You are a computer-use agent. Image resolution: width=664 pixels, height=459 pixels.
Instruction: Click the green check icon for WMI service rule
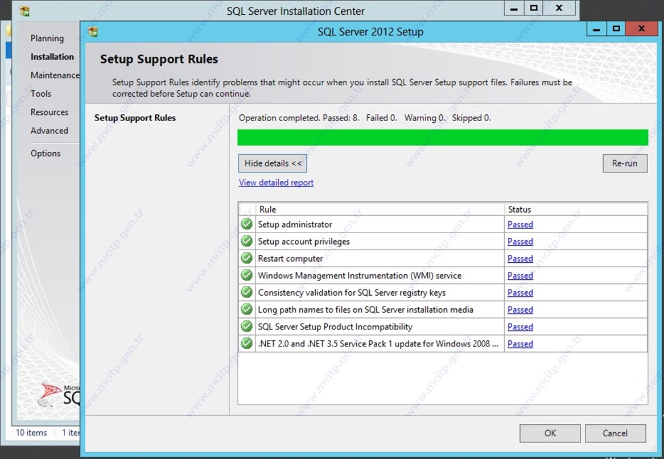click(x=246, y=275)
